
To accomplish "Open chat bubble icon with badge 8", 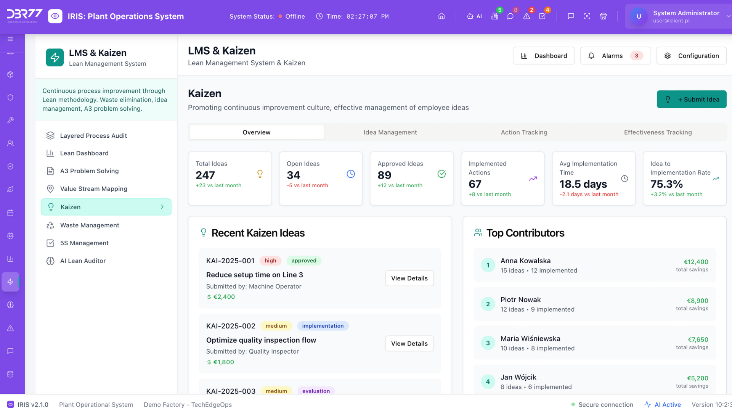I will [510, 16].
